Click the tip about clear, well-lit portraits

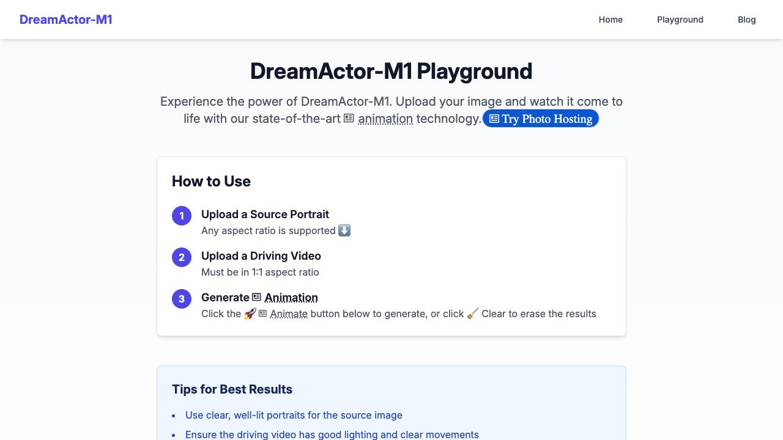tap(294, 415)
